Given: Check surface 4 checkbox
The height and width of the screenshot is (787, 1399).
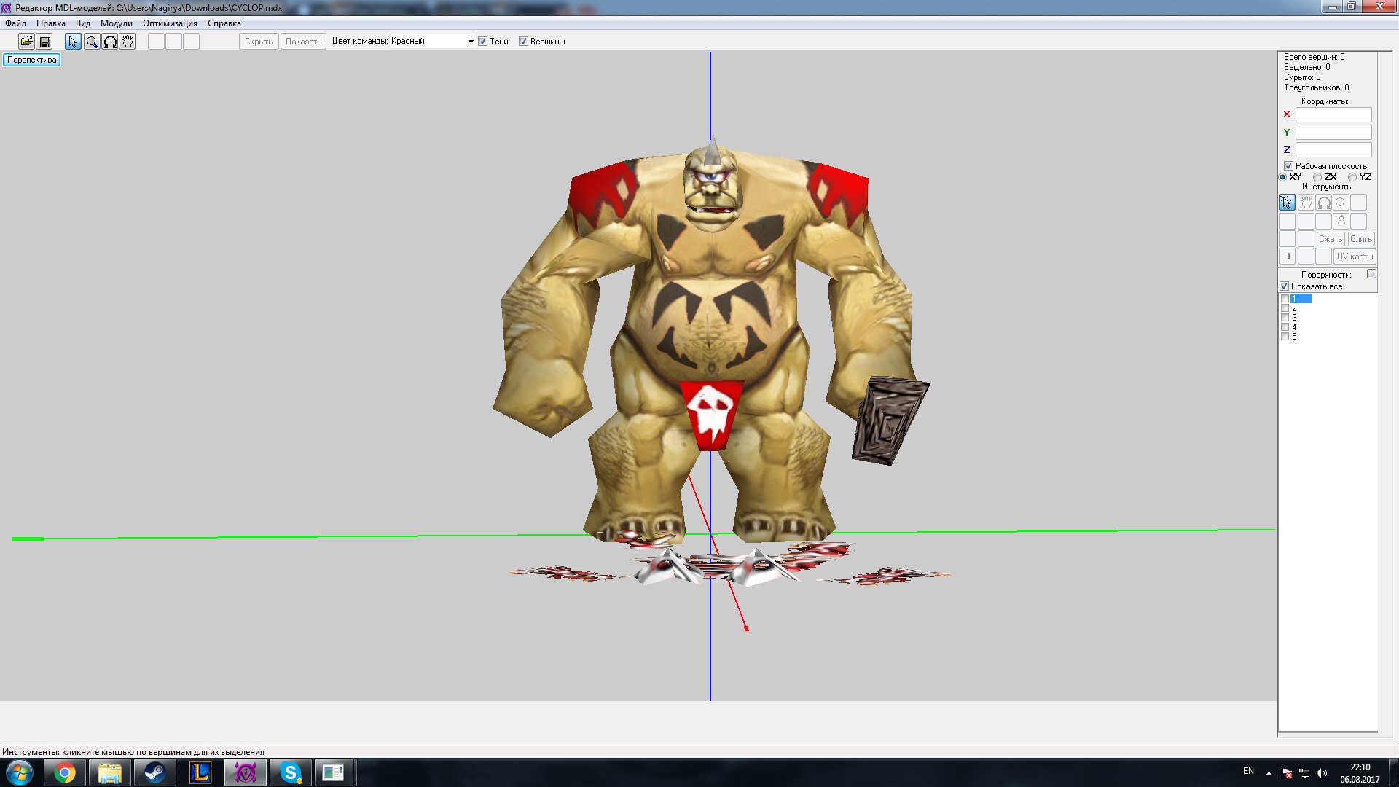Looking at the screenshot, I should coord(1285,327).
